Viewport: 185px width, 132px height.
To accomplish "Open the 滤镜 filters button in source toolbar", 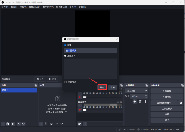I will point(52,79).
